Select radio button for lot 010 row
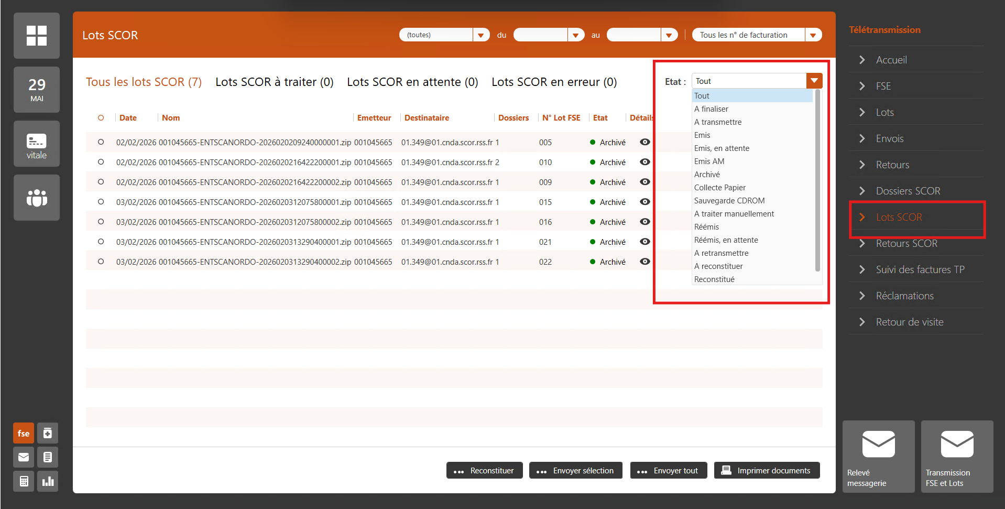The image size is (1005, 509). click(x=101, y=162)
